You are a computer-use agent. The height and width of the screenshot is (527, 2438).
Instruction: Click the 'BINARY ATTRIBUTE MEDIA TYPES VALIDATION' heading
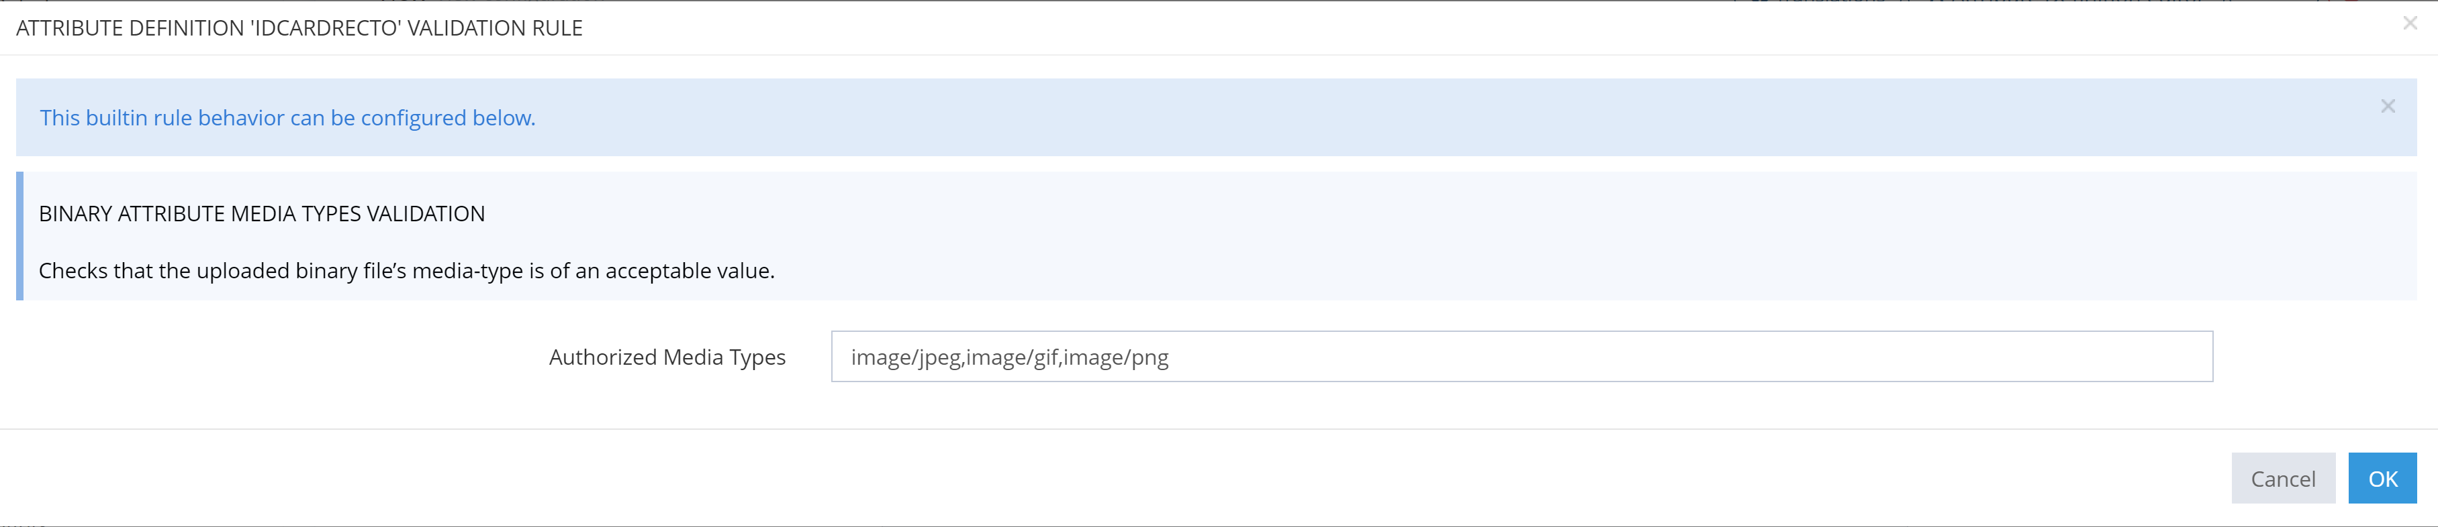click(261, 215)
